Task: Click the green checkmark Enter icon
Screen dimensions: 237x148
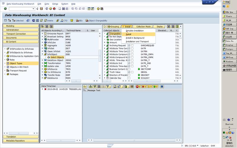Action: click(x=5, y=9)
